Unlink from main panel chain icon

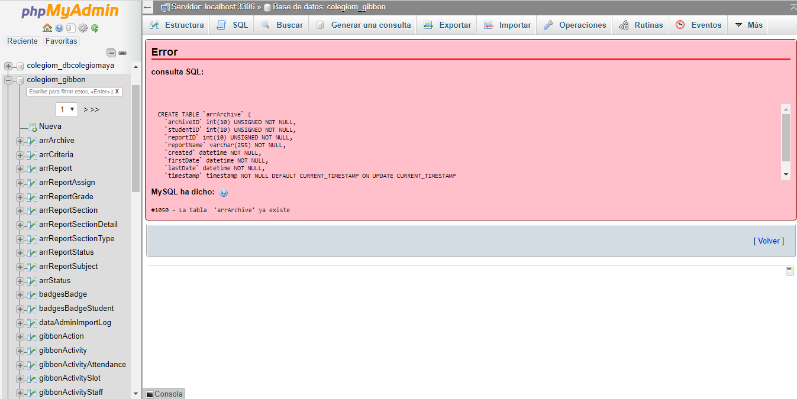point(122,53)
